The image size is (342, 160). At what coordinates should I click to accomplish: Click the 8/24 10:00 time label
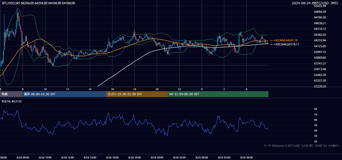pos(45,157)
